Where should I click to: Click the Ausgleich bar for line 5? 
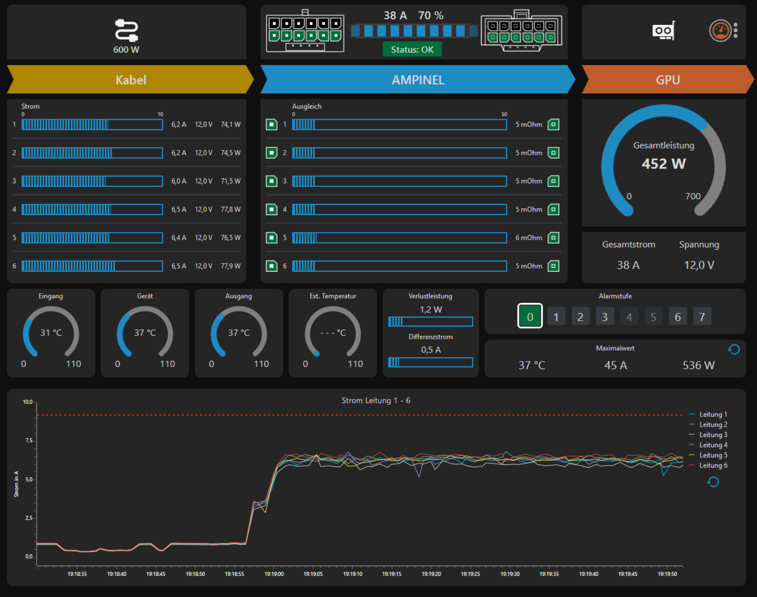pos(399,238)
